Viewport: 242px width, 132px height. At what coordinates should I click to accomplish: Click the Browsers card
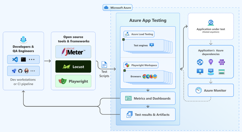[x=144, y=76]
